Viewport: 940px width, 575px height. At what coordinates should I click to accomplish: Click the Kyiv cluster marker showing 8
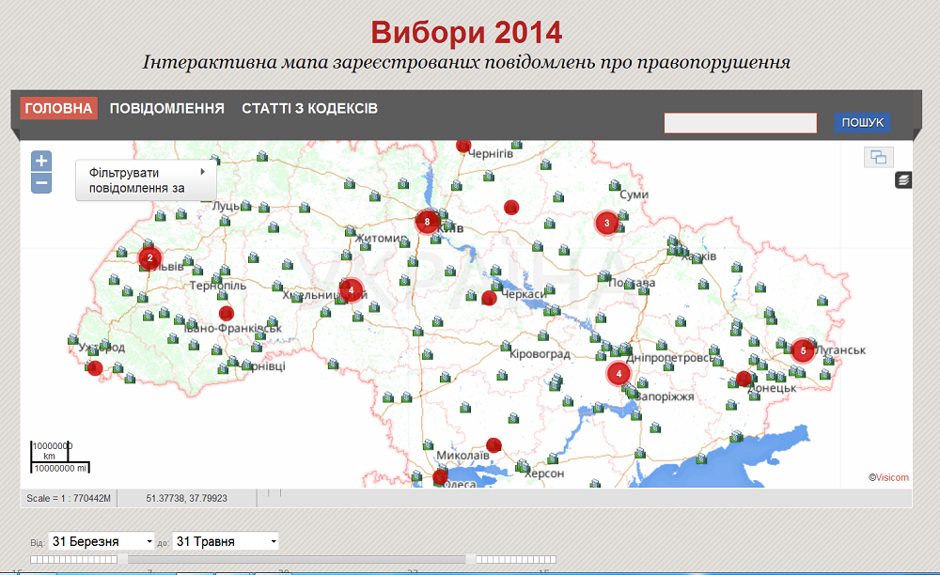(428, 222)
